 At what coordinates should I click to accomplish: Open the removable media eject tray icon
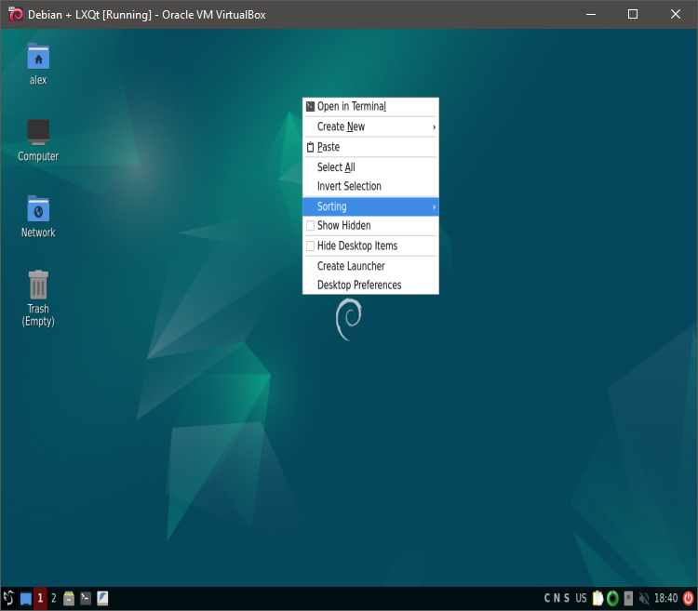628,599
